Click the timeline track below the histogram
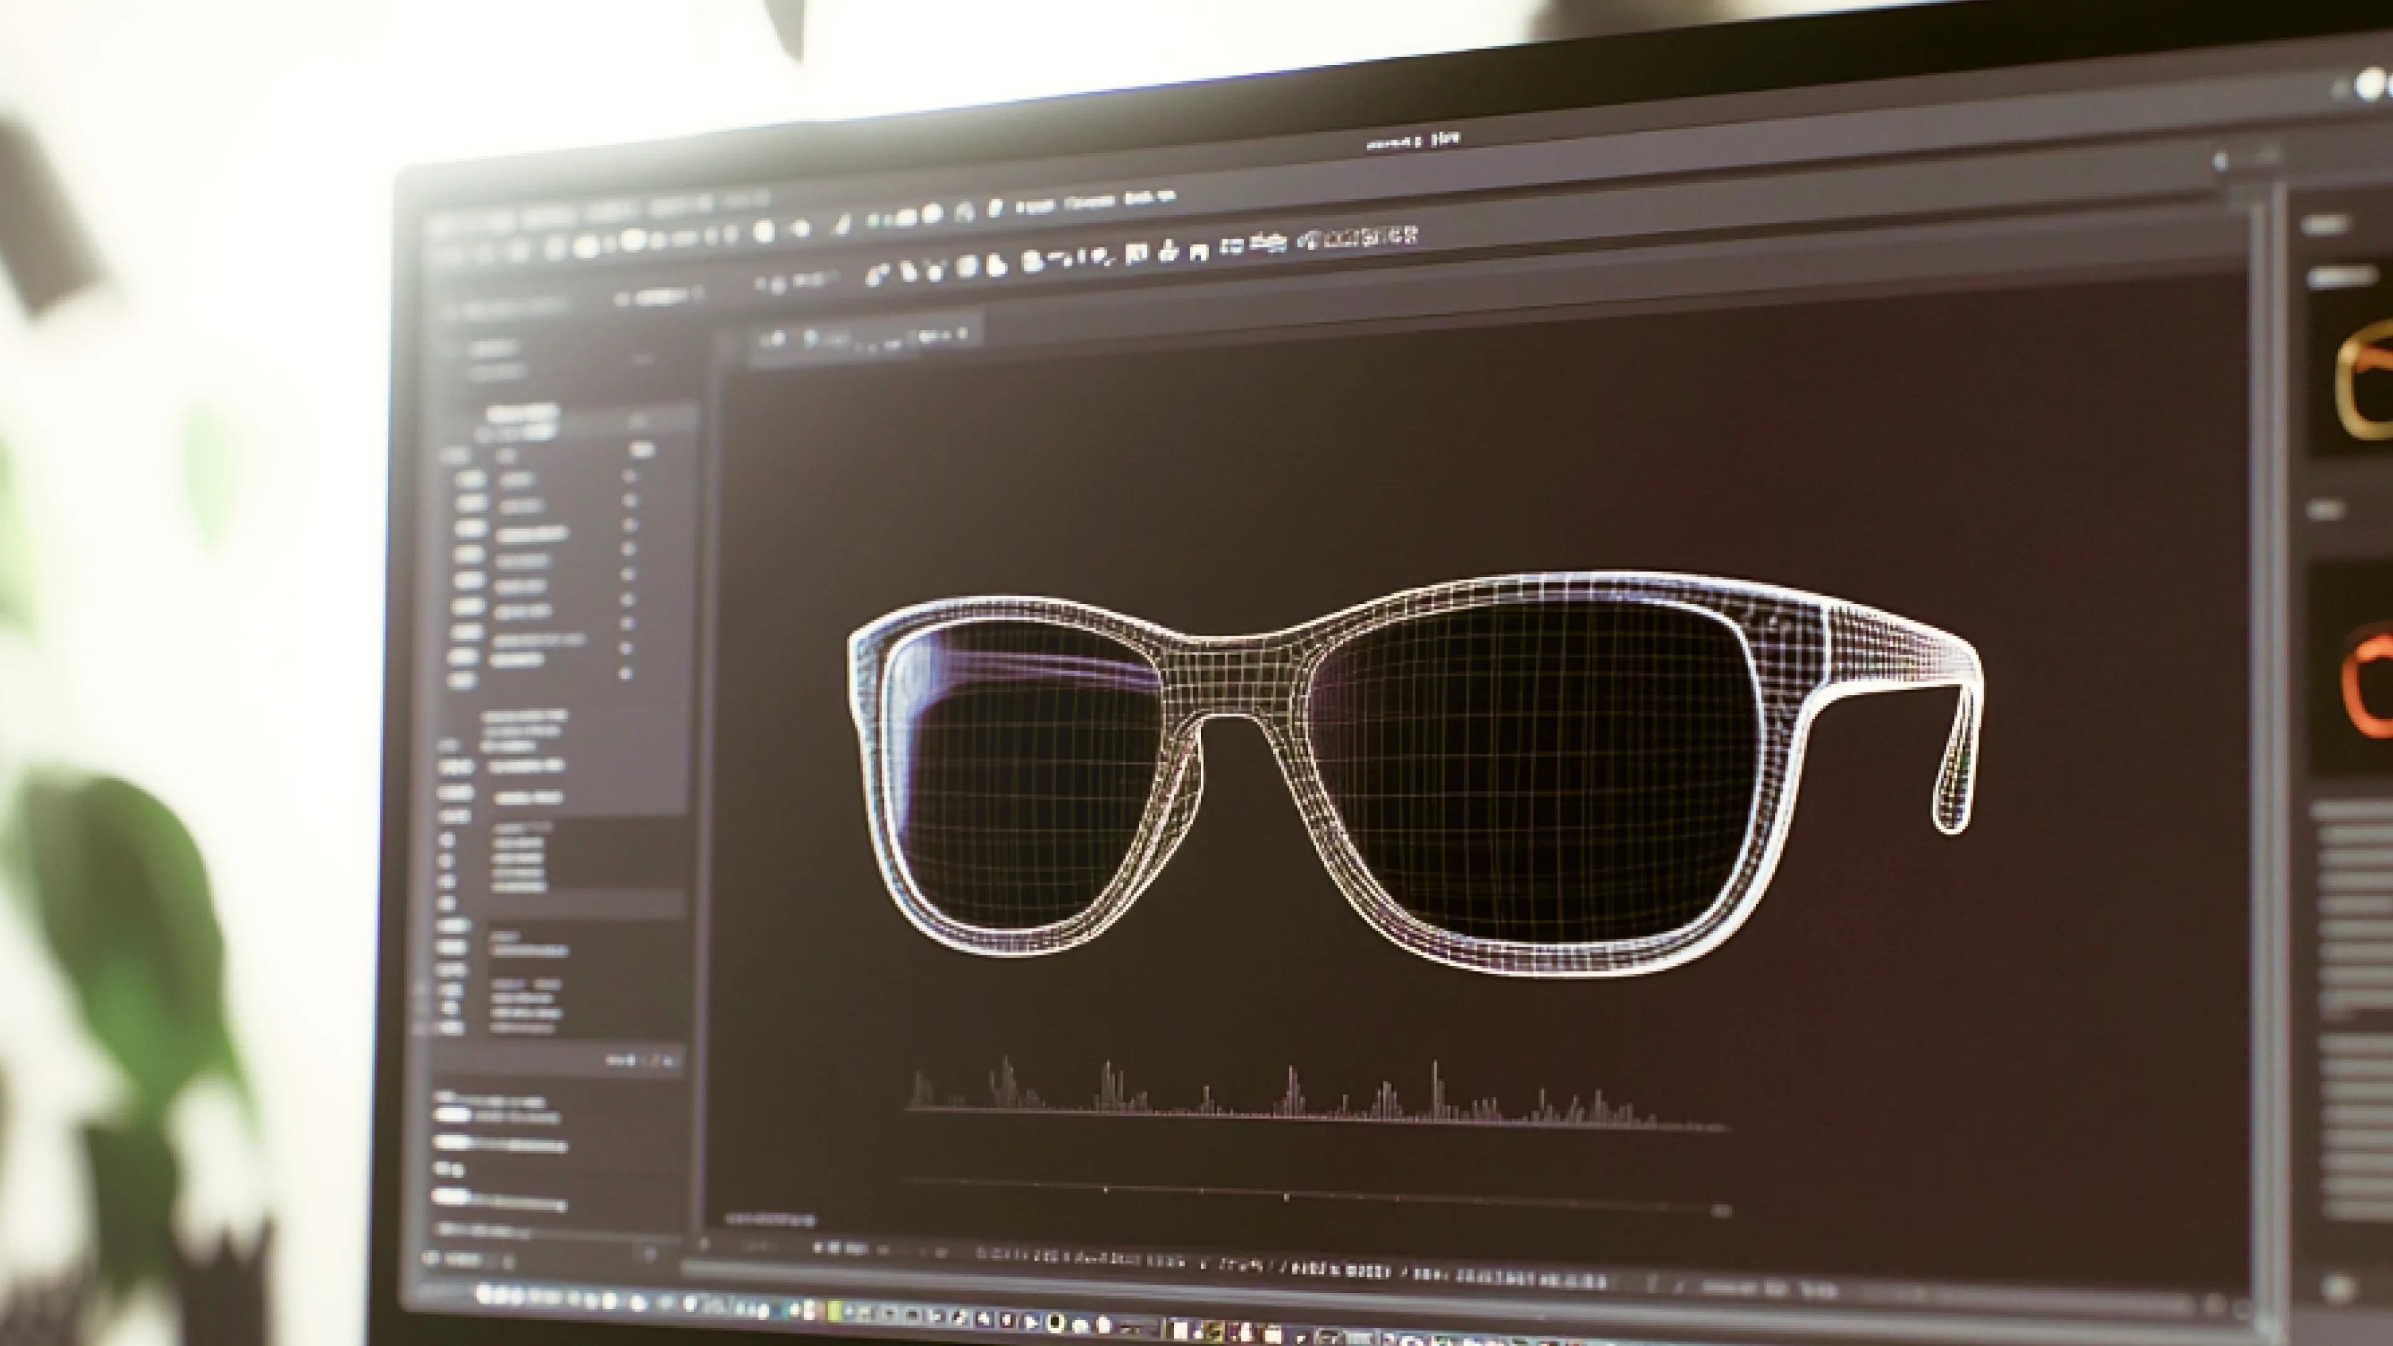This screenshot has height=1346, width=2393. click(x=1301, y=1194)
